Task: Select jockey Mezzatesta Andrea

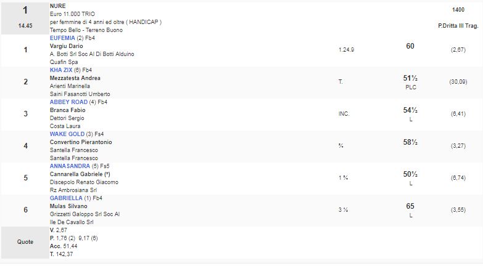Action: tap(75, 78)
